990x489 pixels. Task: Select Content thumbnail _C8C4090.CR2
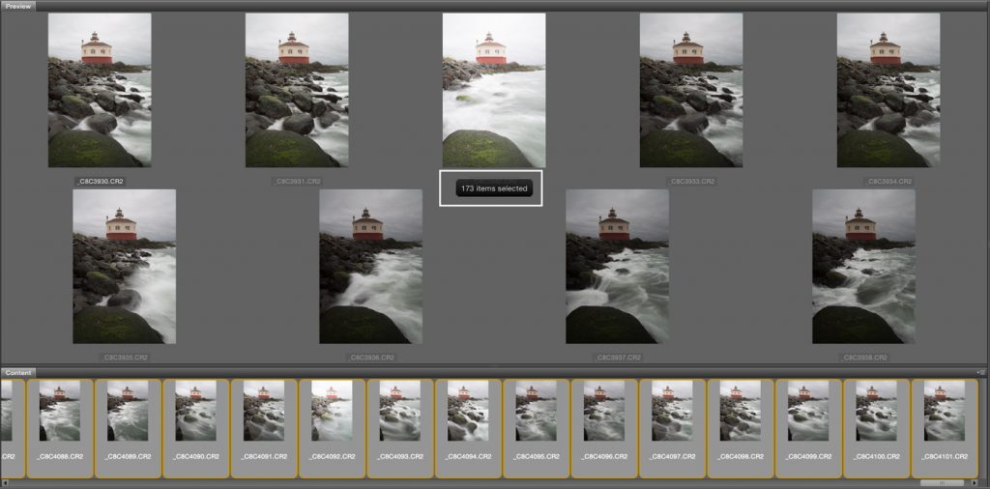196,428
